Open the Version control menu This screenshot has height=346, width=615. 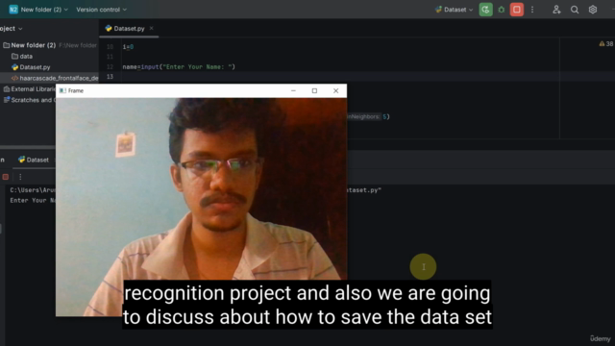point(101,10)
